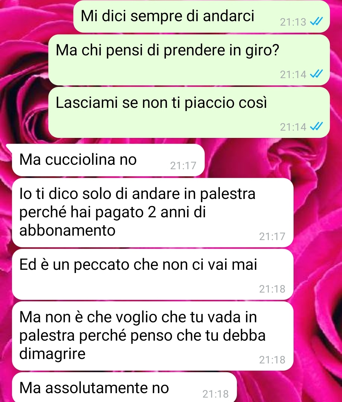Tap read receipt ticks on 'Ma chi pensi' message
The image size is (342, 402).
(x=316, y=74)
